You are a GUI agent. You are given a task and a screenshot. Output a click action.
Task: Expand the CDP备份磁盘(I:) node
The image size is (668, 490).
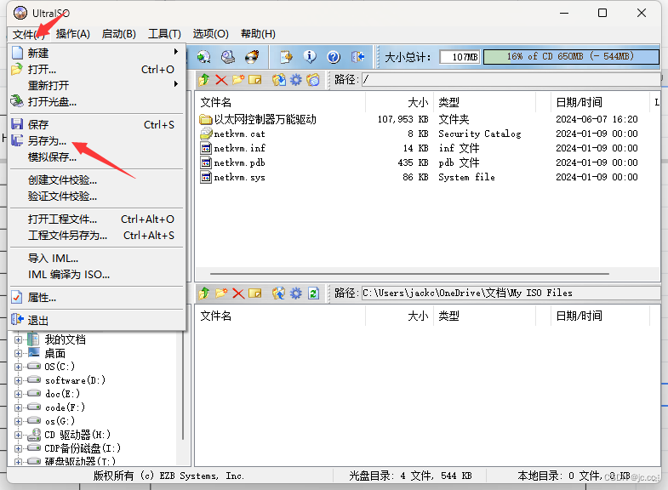tap(18, 448)
